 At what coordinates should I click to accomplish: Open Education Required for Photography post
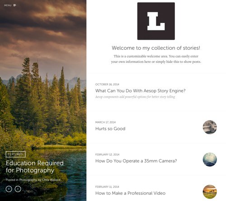[35, 167]
